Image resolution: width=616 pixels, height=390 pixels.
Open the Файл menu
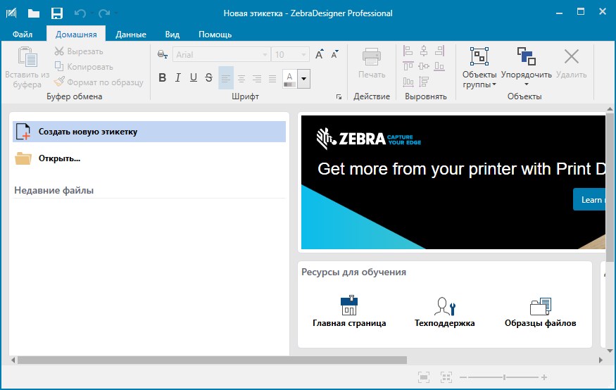tap(23, 34)
